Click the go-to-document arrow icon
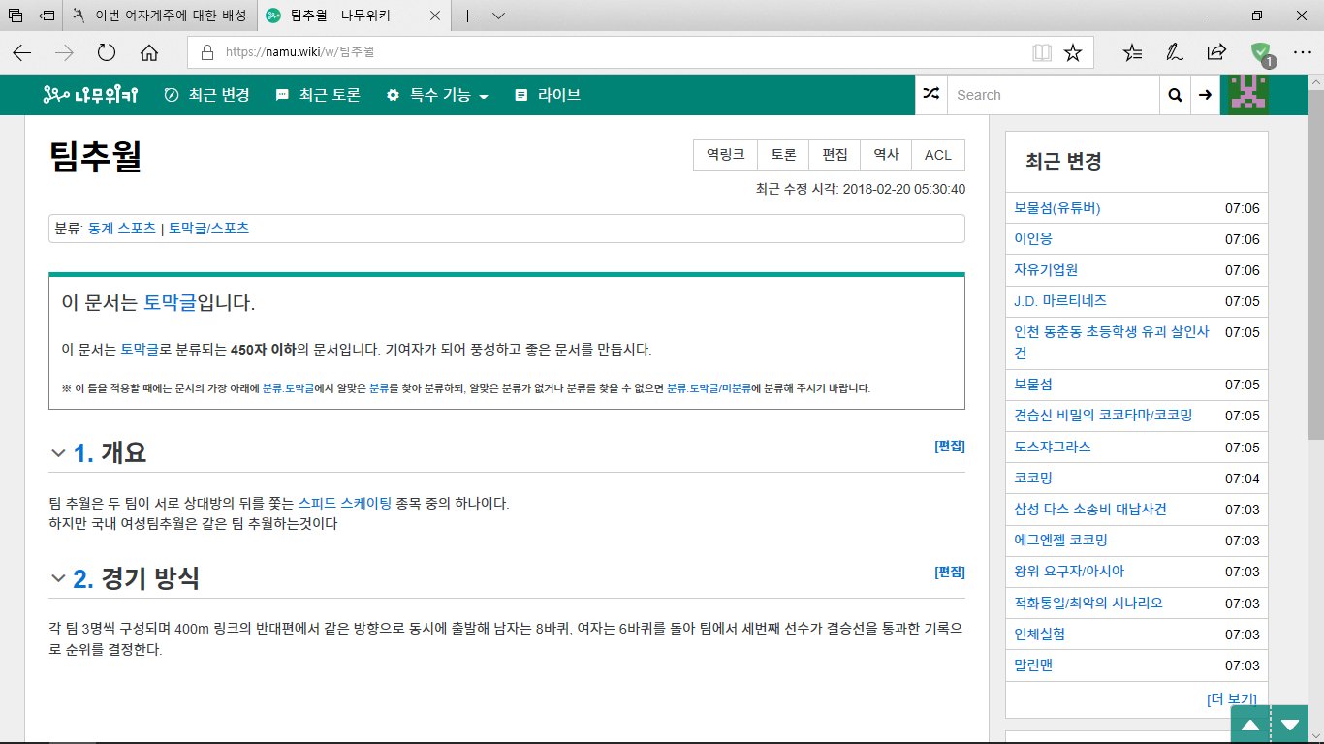This screenshot has height=744, width=1324. coord(1205,95)
